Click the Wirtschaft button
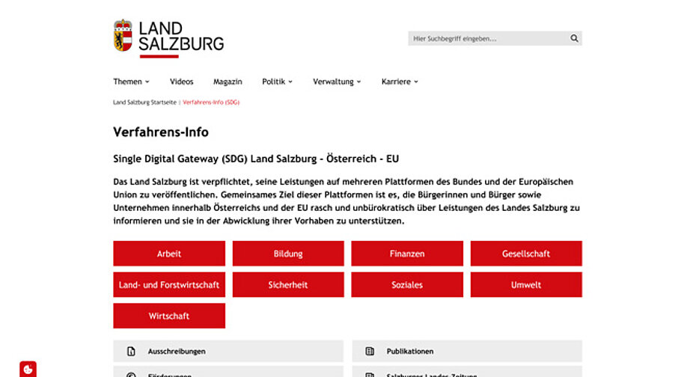This screenshot has width=696, height=377. pos(169,316)
